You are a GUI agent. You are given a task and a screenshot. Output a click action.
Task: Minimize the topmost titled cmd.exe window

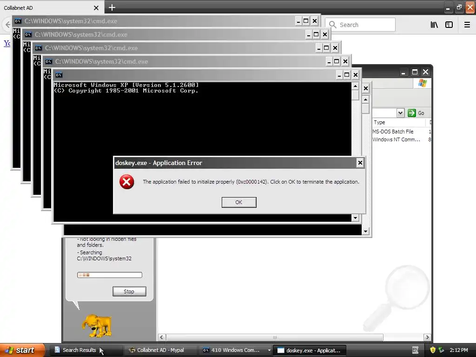(298, 21)
